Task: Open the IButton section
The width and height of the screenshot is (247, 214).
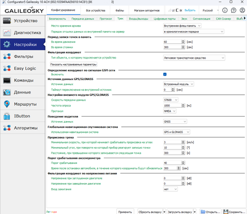Action: click(22, 116)
